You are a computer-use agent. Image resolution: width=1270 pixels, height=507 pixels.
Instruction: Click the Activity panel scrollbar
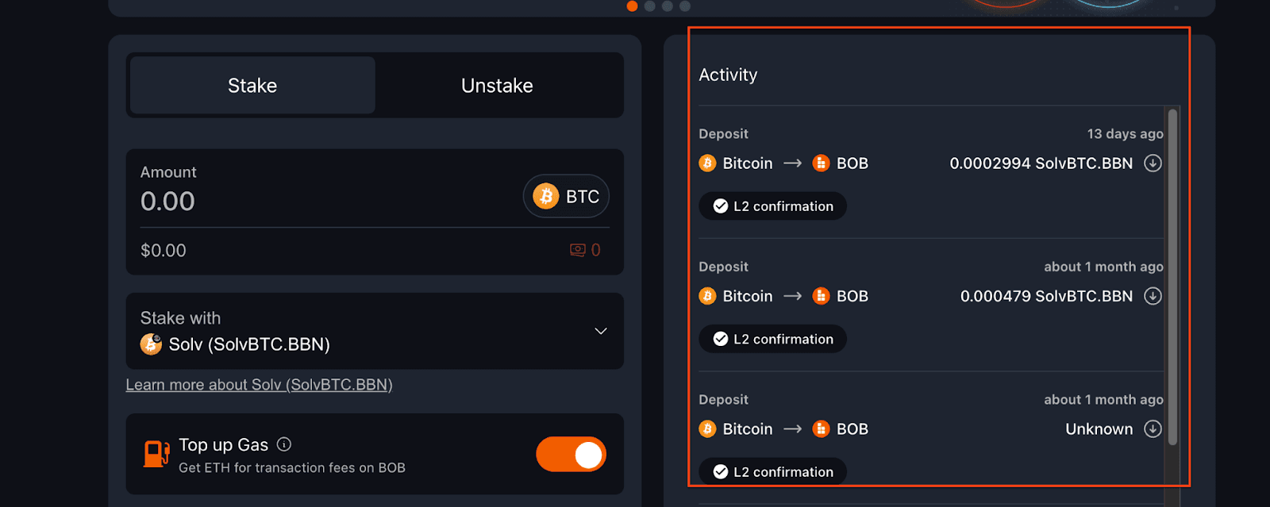click(x=1172, y=278)
